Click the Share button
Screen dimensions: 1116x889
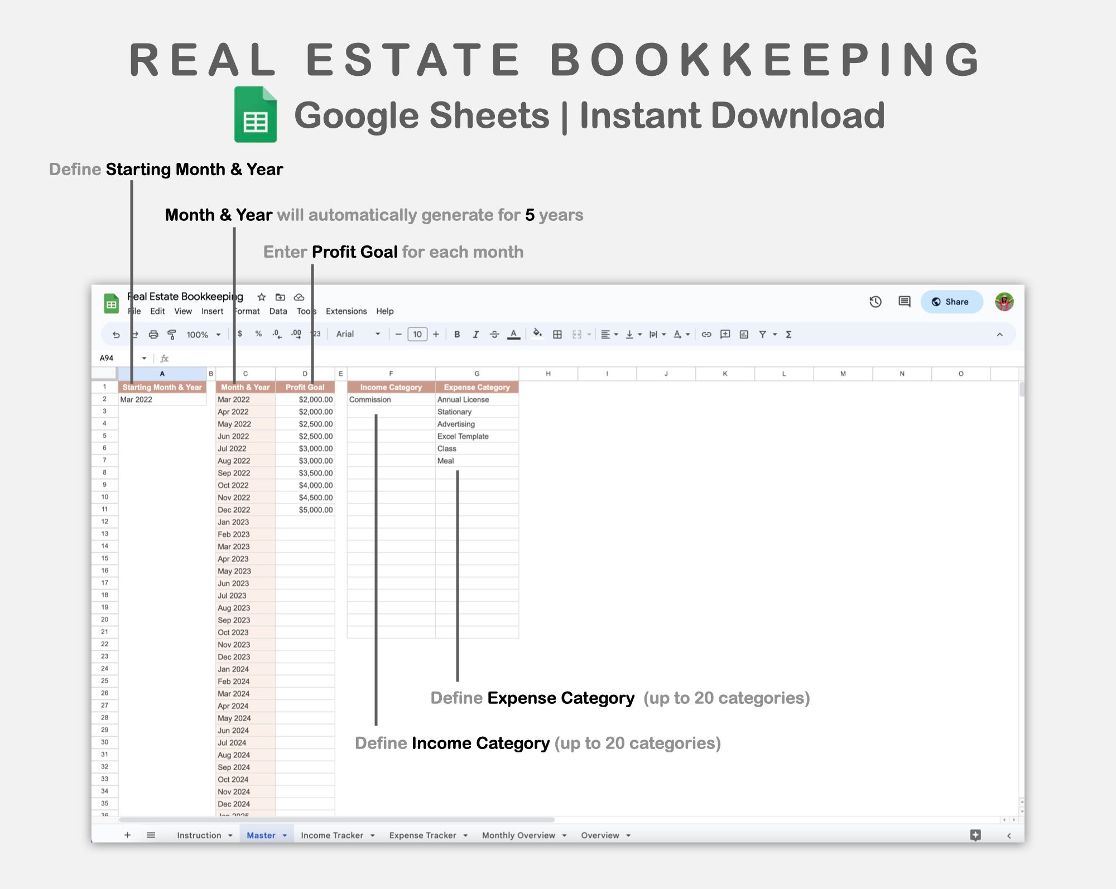coord(951,302)
